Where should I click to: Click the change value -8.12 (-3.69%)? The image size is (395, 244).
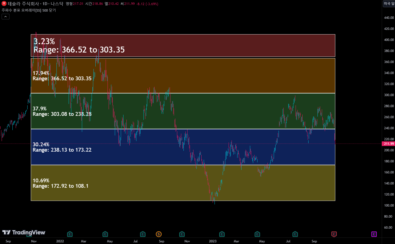coord(147,4)
